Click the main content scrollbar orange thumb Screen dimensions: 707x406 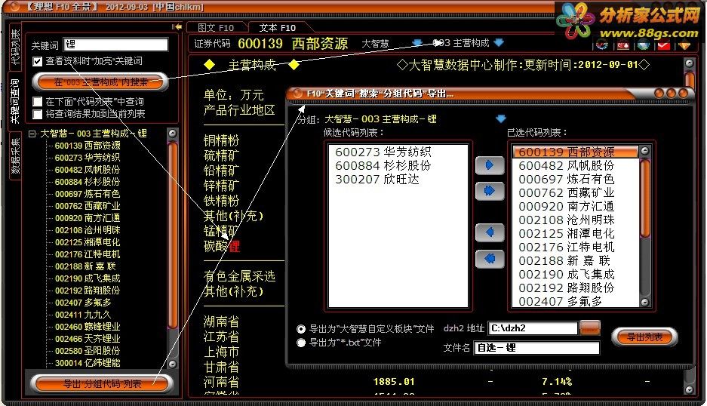coord(690,80)
